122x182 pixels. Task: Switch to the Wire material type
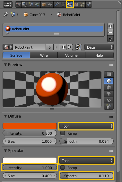[44, 55]
